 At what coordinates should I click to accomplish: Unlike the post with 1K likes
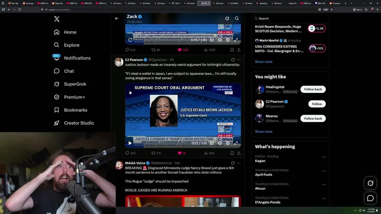coord(182,153)
